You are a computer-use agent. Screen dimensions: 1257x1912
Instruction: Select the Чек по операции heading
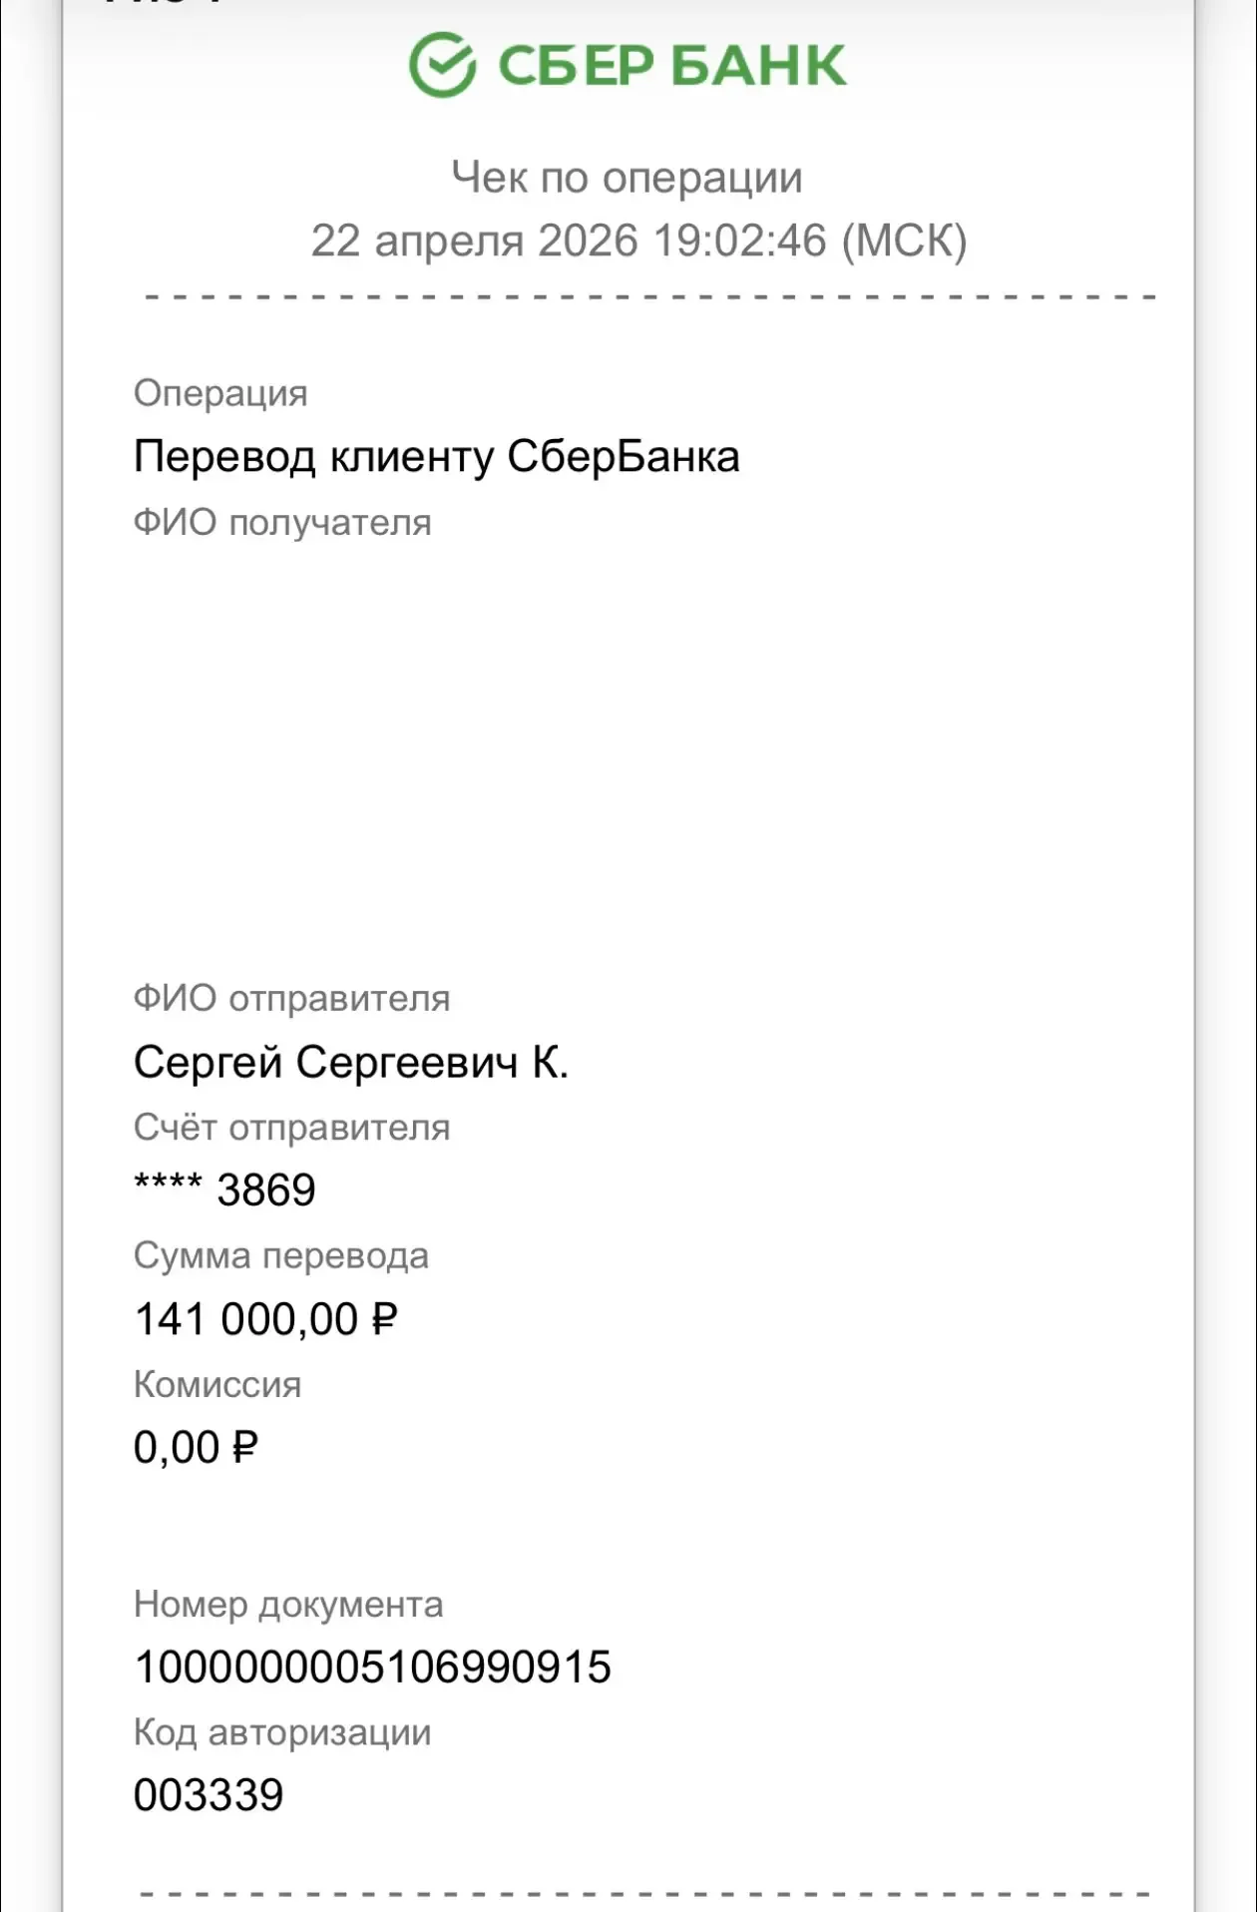tap(627, 178)
